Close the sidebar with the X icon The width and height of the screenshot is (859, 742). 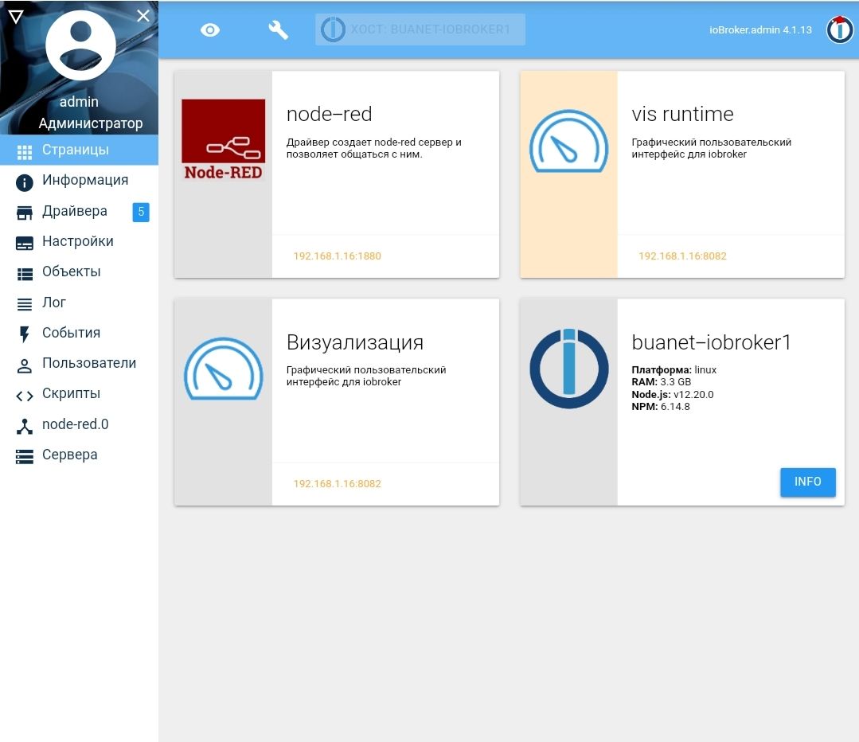[x=143, y=16]
